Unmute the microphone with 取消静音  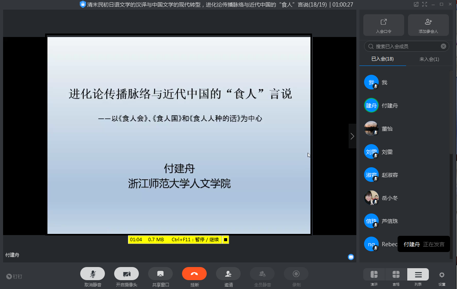93,274
